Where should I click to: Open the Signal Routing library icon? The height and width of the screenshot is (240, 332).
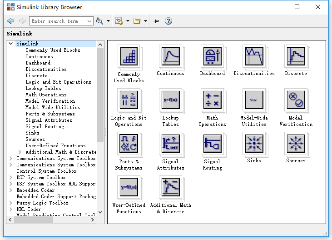point(212,143)
